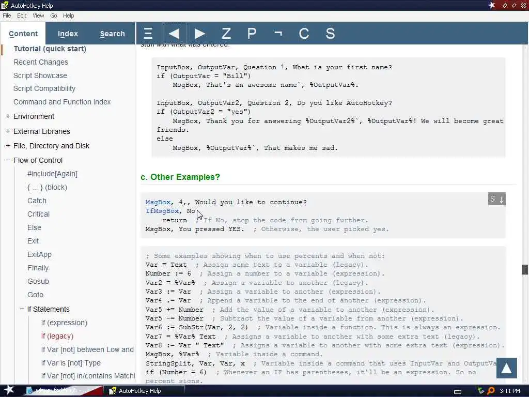
Task: Open the Recent Changes page
Action: (x=41, y=62)
